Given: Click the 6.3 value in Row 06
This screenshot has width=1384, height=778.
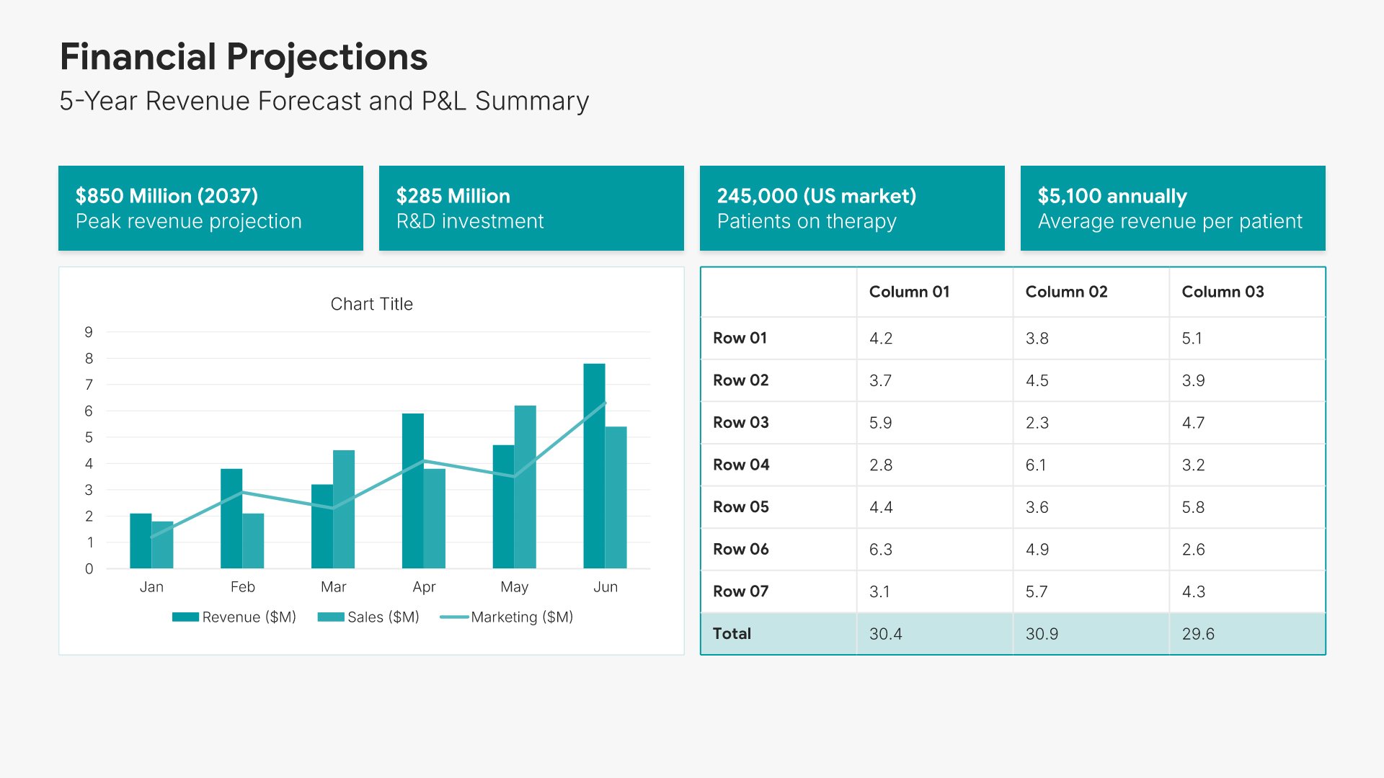Looking at the screenshot, I should click(x=881, y=550).
